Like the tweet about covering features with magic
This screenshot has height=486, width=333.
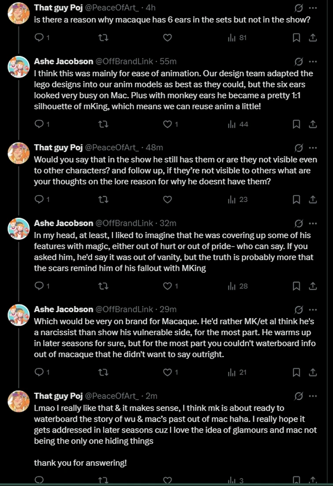click(167, 286)
